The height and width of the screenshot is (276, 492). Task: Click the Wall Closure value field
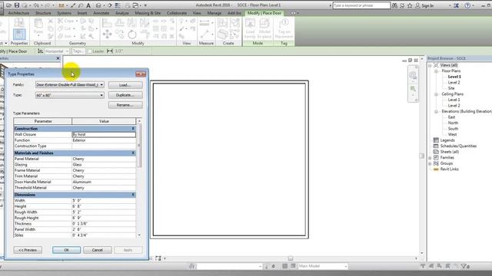104,135
